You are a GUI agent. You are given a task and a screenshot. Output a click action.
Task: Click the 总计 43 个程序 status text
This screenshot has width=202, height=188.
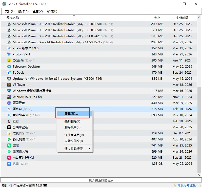25,185
